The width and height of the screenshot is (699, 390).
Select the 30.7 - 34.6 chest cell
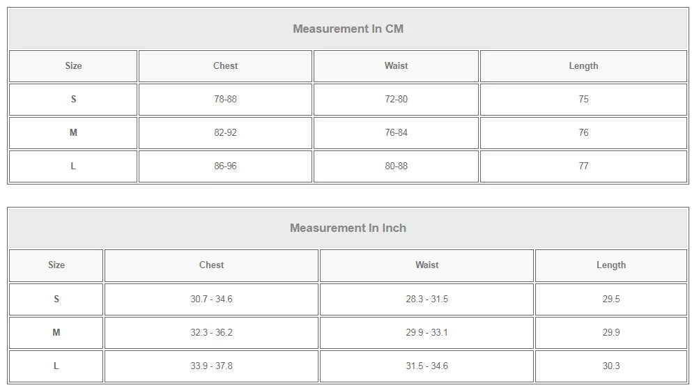pos(211,299)
